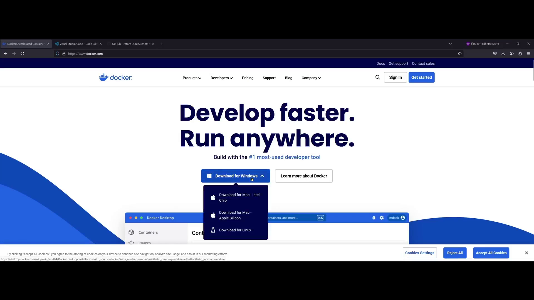Image resolution: width=534 pixels, height=300 pixels.
Task: Collapse the Download for Windows menu
Action: (236, 176)
